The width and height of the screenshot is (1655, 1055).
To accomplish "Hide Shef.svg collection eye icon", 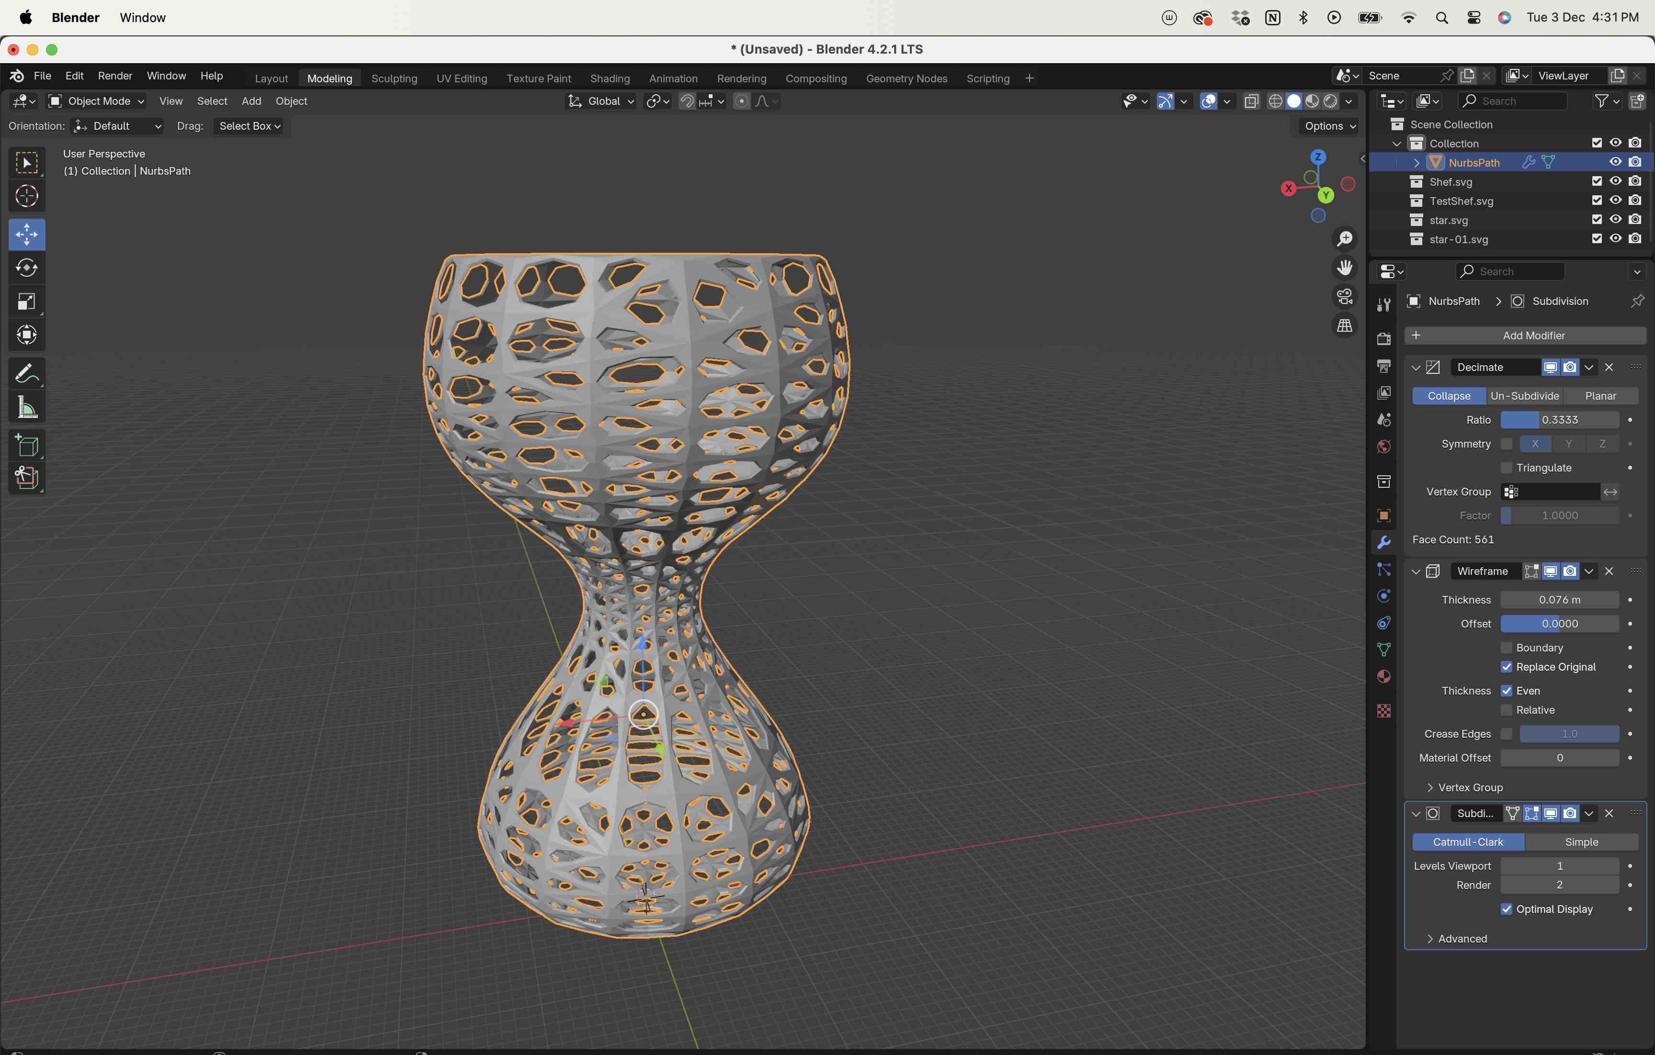I will [1615, 181].
